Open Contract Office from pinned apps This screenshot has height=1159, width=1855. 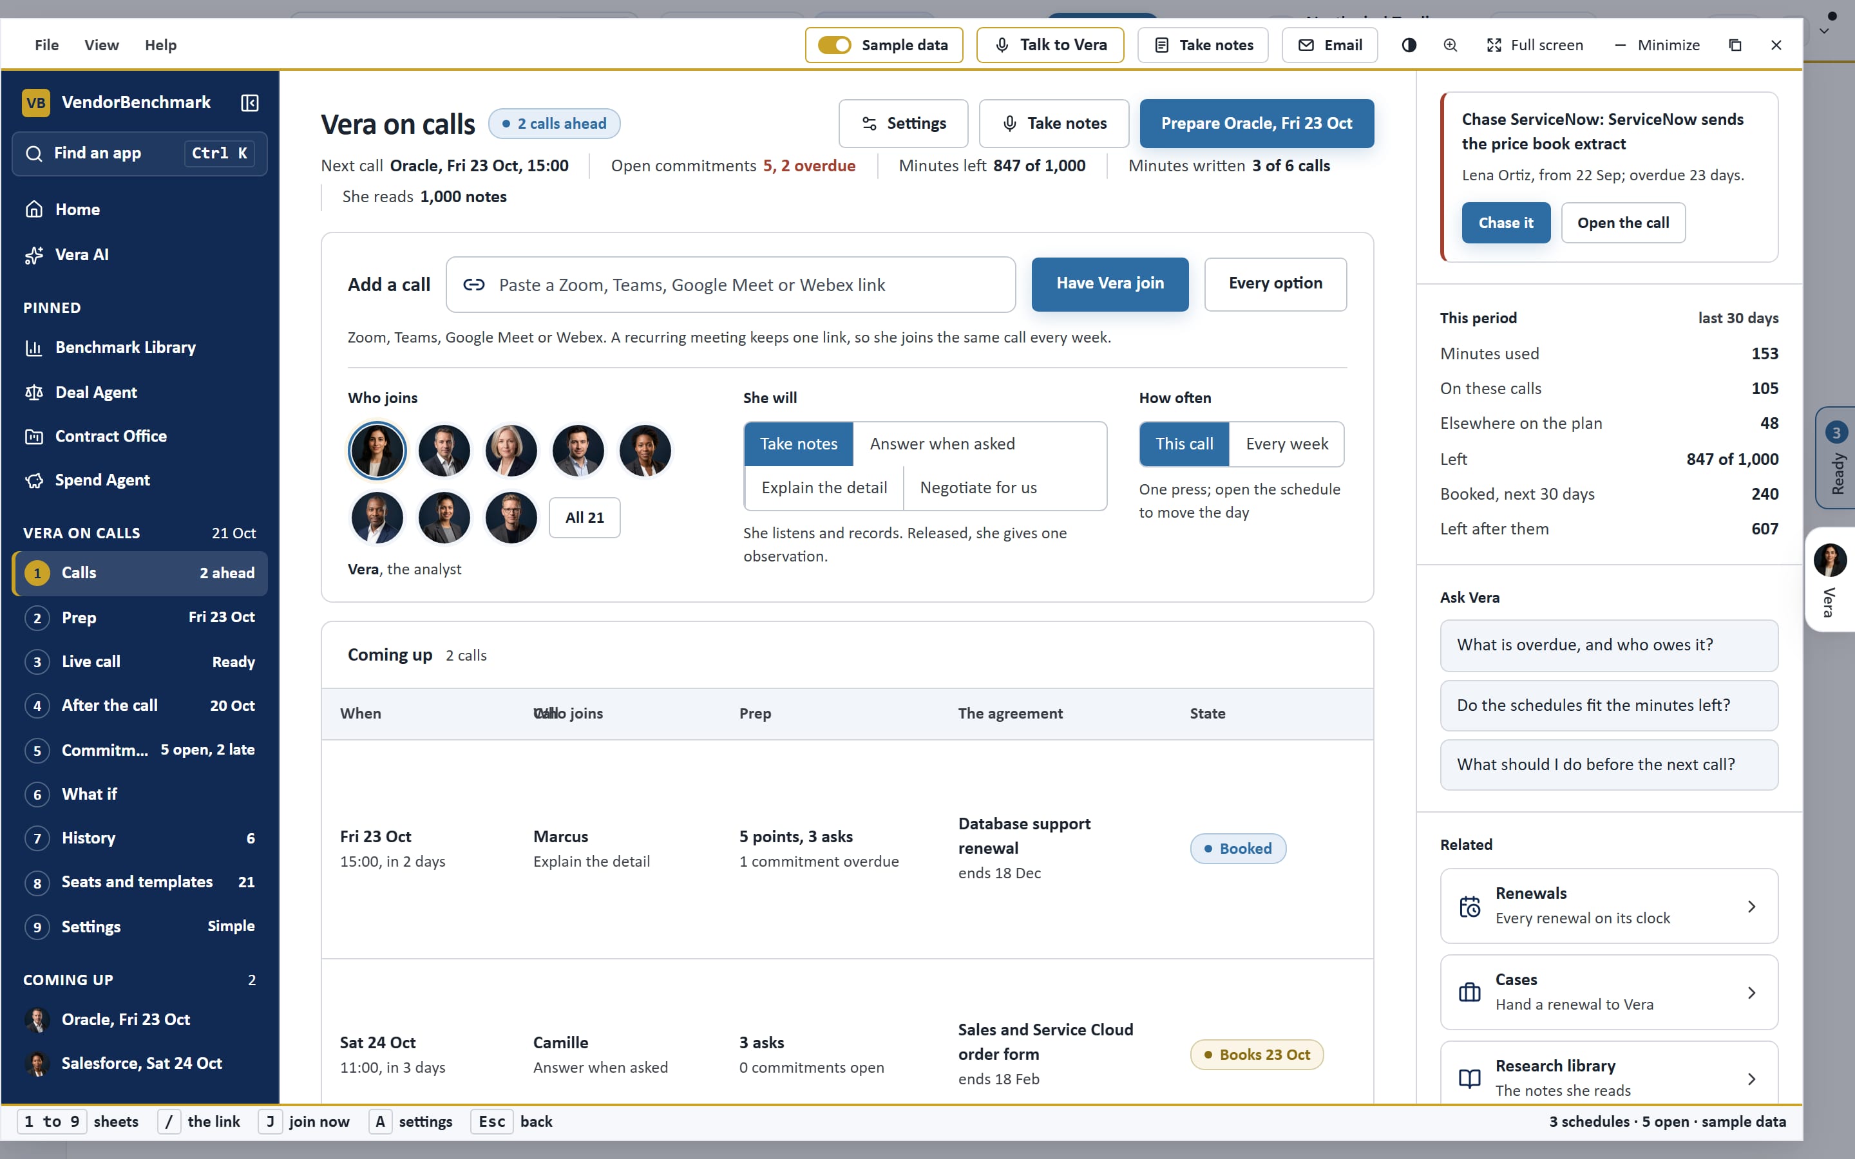(x=140, y=436)
